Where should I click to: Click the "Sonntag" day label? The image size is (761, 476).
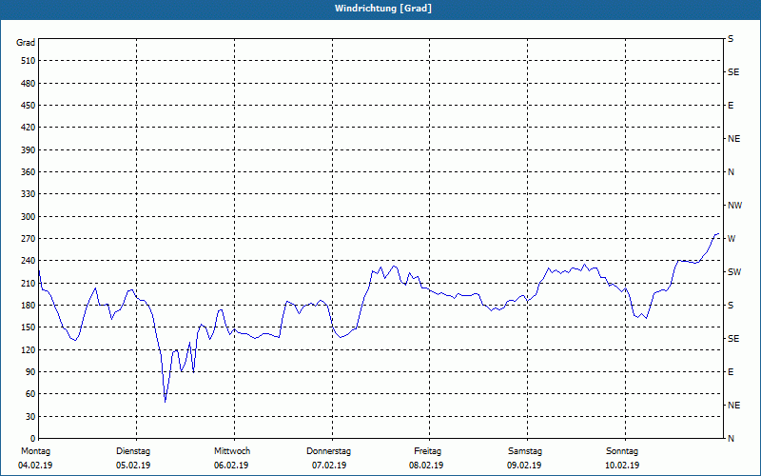click(622, 451)
